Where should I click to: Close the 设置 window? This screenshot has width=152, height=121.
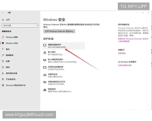pyautogui.click(x=148, y=13)
